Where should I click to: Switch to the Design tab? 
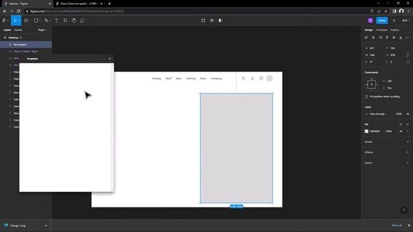(368, 30)
